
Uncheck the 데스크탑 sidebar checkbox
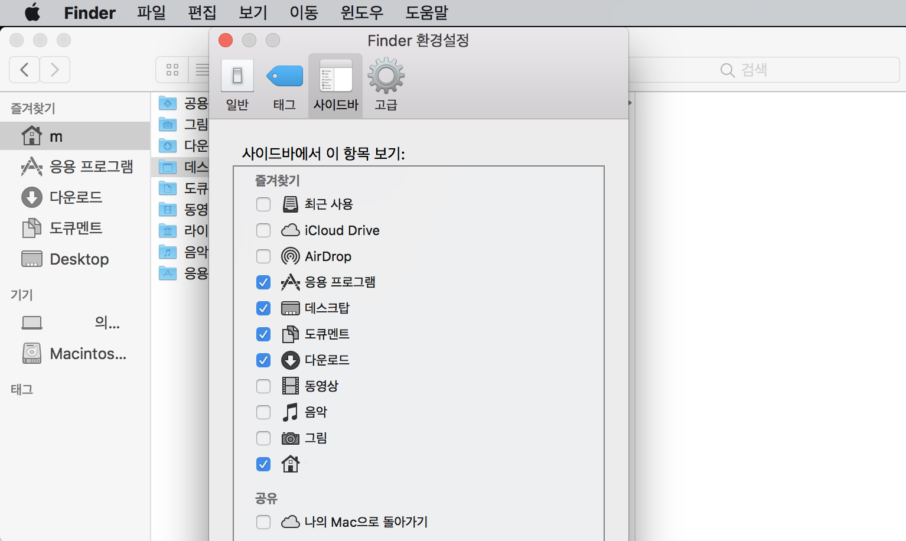click(x=263, y=308)
